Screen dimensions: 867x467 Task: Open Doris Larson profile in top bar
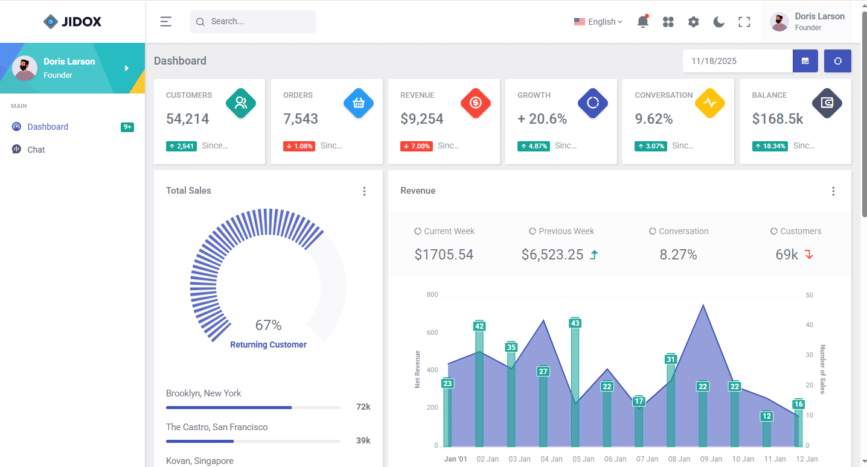click(x=807, y=22)
